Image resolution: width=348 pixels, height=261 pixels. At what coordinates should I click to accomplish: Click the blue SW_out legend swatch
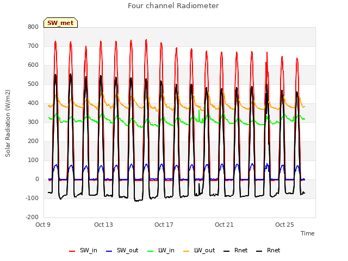109,251
